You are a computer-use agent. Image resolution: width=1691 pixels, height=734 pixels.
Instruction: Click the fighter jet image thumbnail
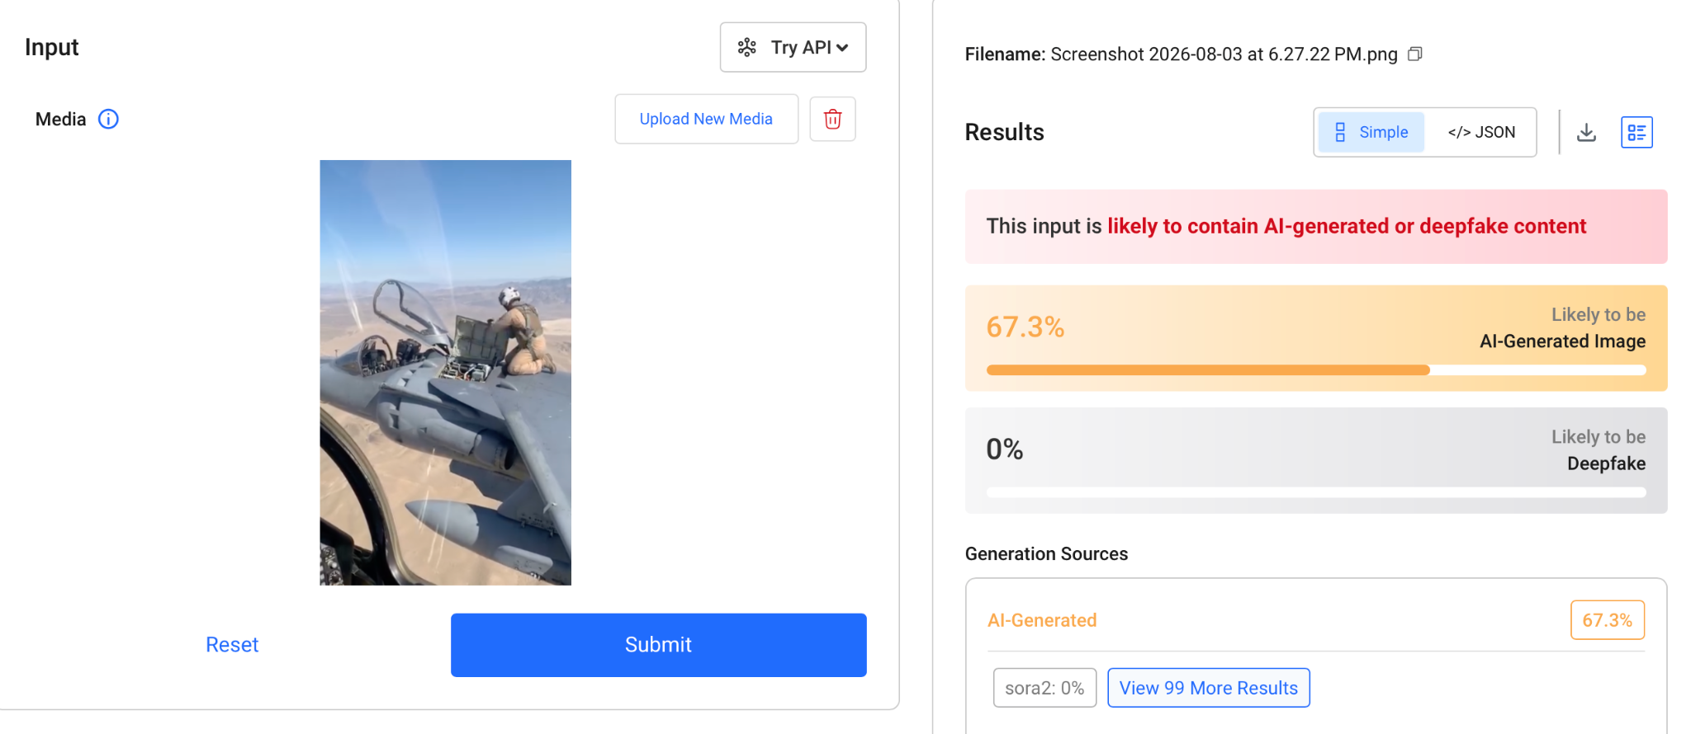(446, 373)
